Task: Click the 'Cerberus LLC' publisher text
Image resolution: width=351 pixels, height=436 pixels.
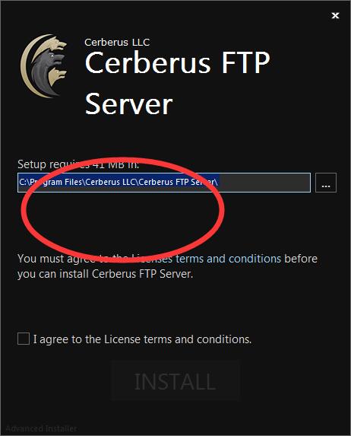Action: [117, 43]
